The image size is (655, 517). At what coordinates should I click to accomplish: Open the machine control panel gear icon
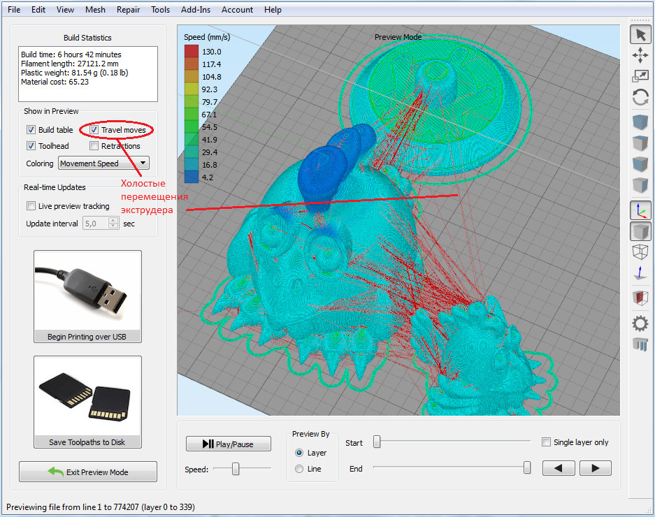(x=640, y=323)
